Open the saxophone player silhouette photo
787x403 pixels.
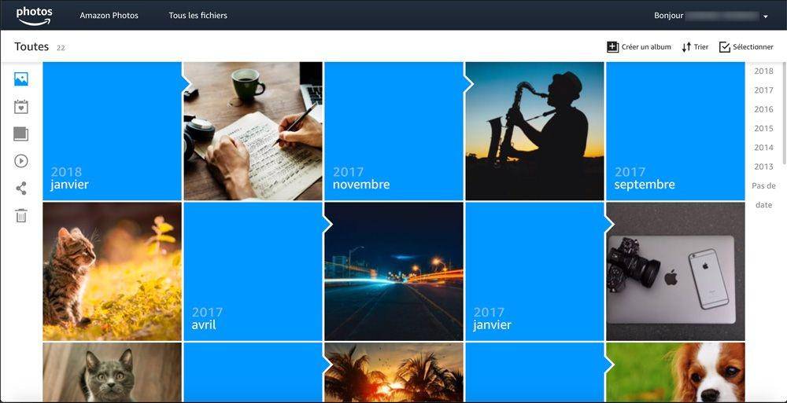pyautogui.click(x=535, y=131)
